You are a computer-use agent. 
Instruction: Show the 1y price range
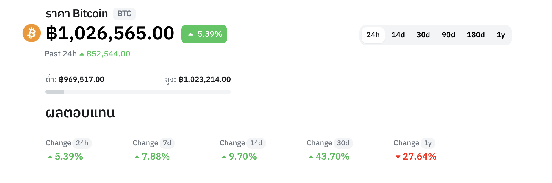pyautogui.click(x=501, y=35)
